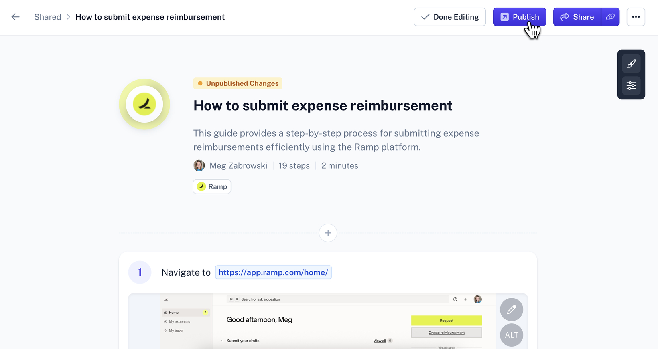Open the Share dialog
The image size is (658, 349).
tap(577, 17)
